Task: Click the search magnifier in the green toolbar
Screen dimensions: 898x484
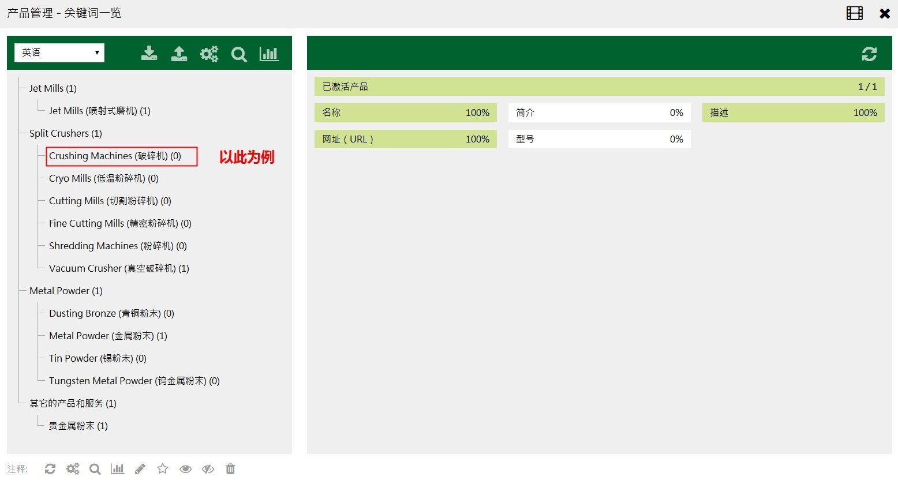Action: point(239,54)
